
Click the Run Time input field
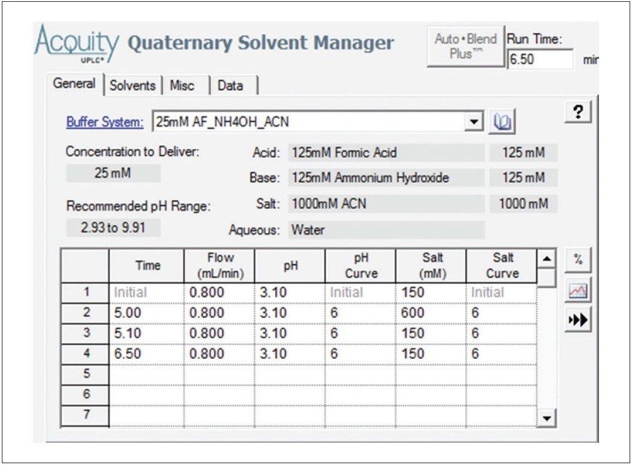[540, 59]
